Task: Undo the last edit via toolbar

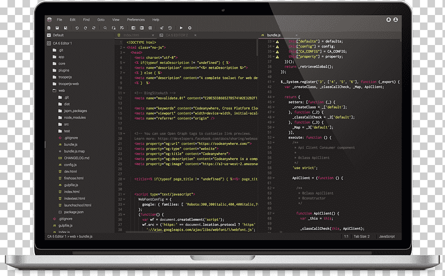Action: [77, 28]
